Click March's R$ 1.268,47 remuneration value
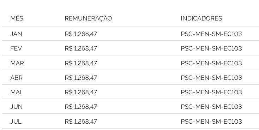Viewport: 259px width, 130px height. click(81, 63)
